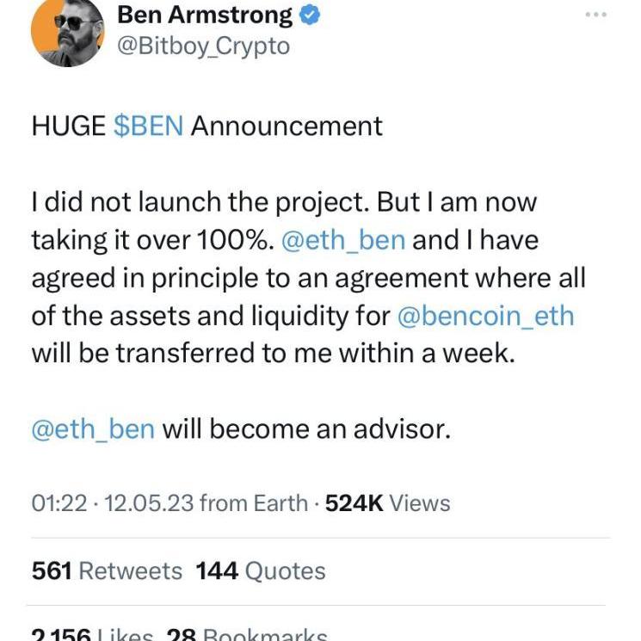Click the 'HUGE' announcement headline text
The image size is (641, 641).
click(69, 126)
